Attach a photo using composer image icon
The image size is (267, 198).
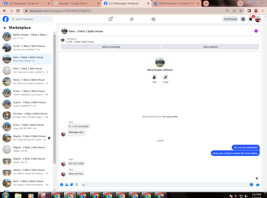click(67, 185)
